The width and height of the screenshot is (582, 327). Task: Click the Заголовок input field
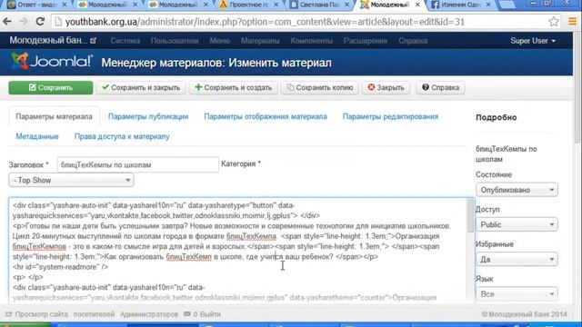pos(137,164)
